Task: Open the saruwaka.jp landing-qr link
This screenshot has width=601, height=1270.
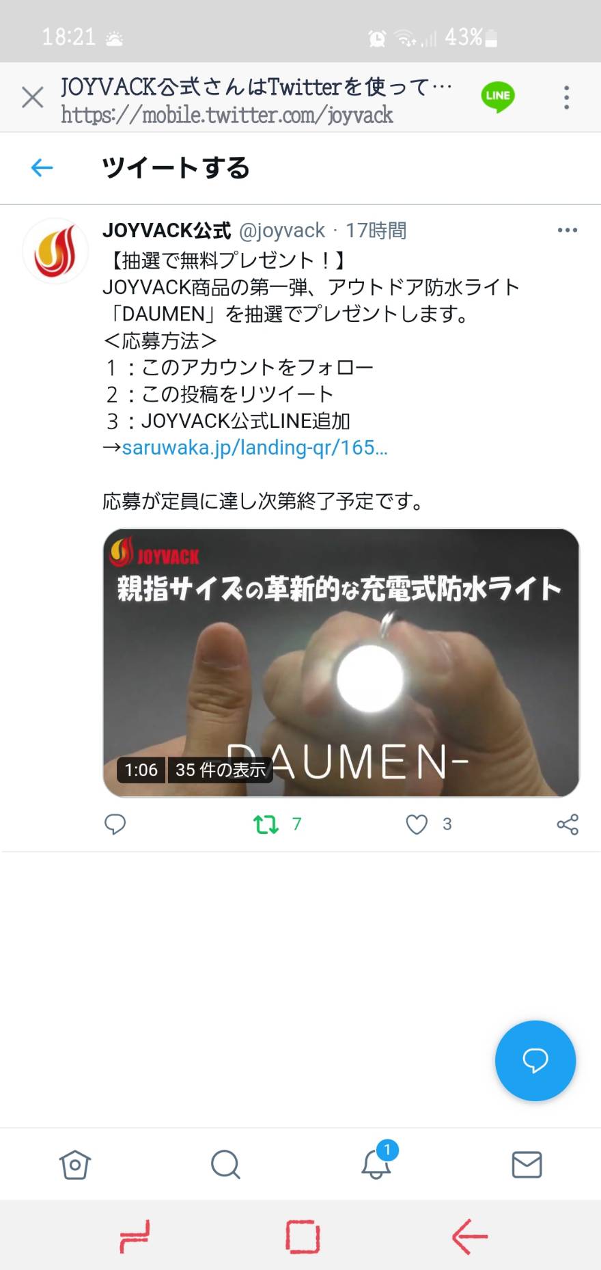Action: pyautogui.click(x=255, y=448)
